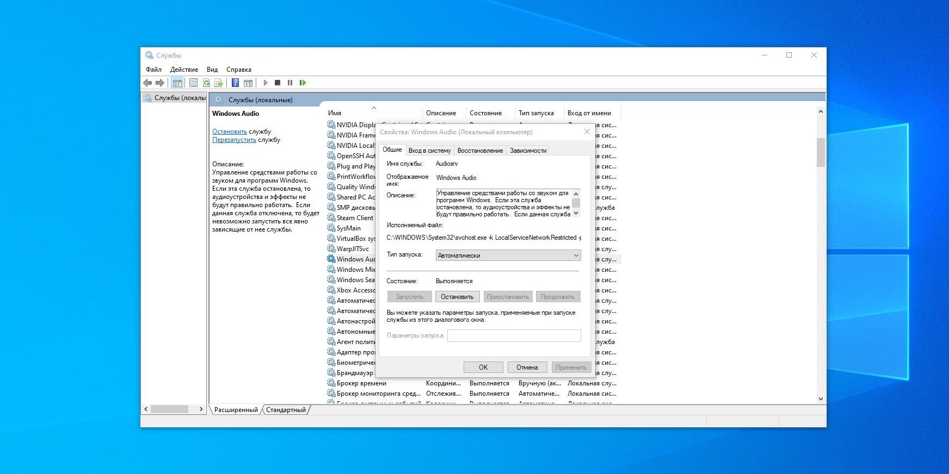This screenshot has width=949, height=474.
Task: Click the Приостановить button
Action: point(508,297)
